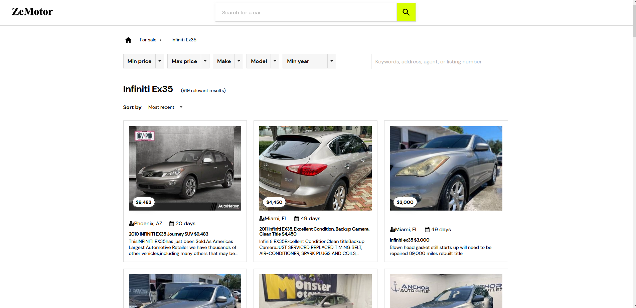Image resolution: width=636 pixels, height=308 pixels.
Task: Change sort order from 'Most recent'
Action: click(x=165, y=107)
